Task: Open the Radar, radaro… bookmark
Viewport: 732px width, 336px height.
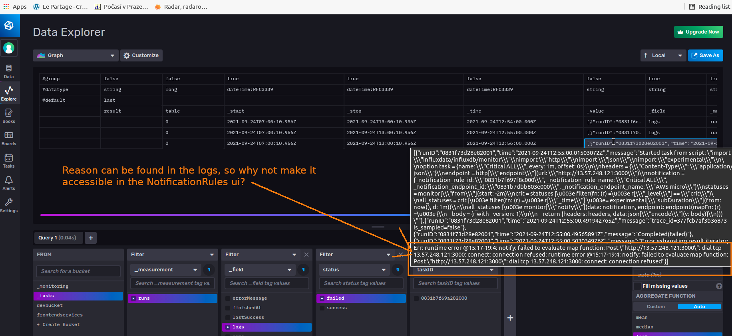Action: [181, 7]
